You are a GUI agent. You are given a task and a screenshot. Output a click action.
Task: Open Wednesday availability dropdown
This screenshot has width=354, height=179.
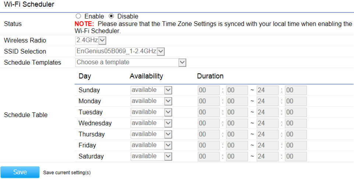click(x=151, y=123)
